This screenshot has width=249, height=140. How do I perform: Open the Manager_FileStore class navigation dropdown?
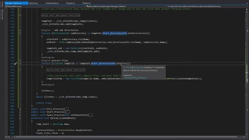tap(126, 6)
